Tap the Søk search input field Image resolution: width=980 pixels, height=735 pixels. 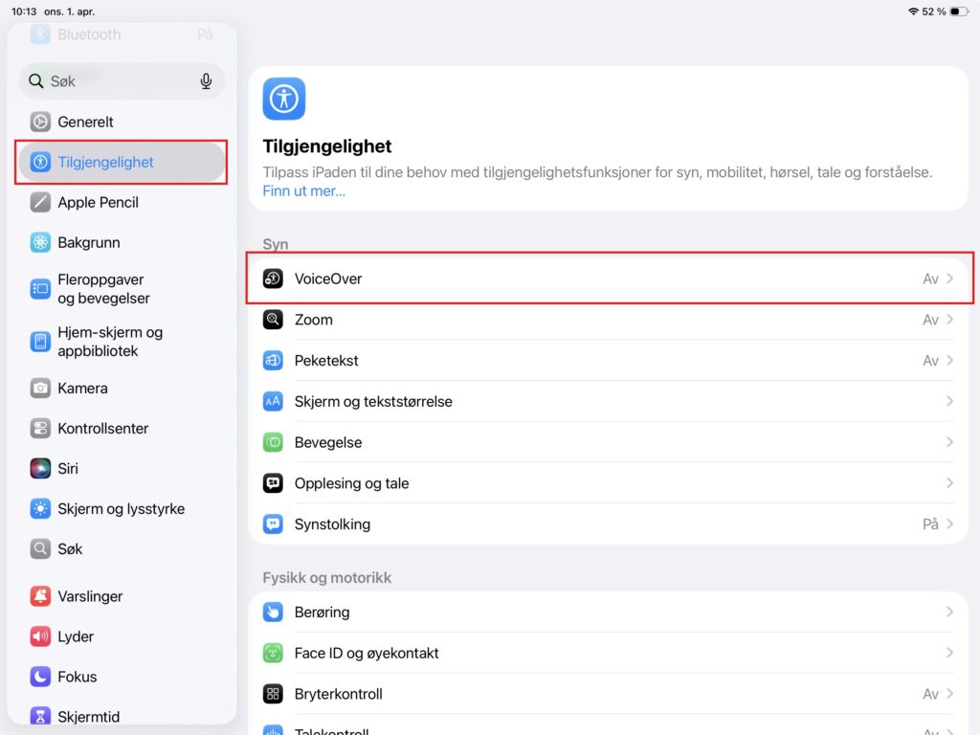(x=122, y=80)
